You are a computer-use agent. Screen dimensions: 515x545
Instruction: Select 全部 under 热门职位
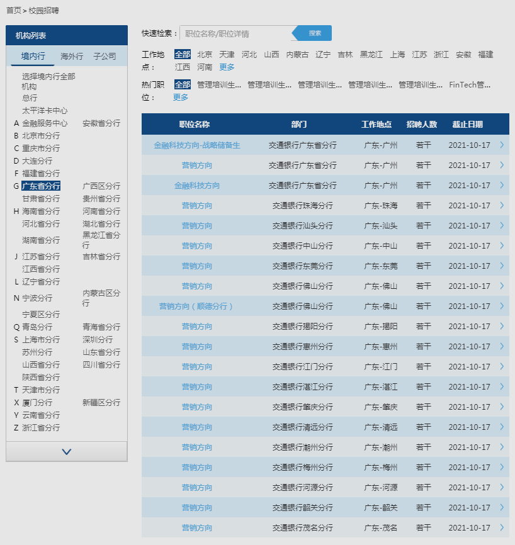click(183, 85)
